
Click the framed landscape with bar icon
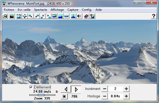click(54, 16)
